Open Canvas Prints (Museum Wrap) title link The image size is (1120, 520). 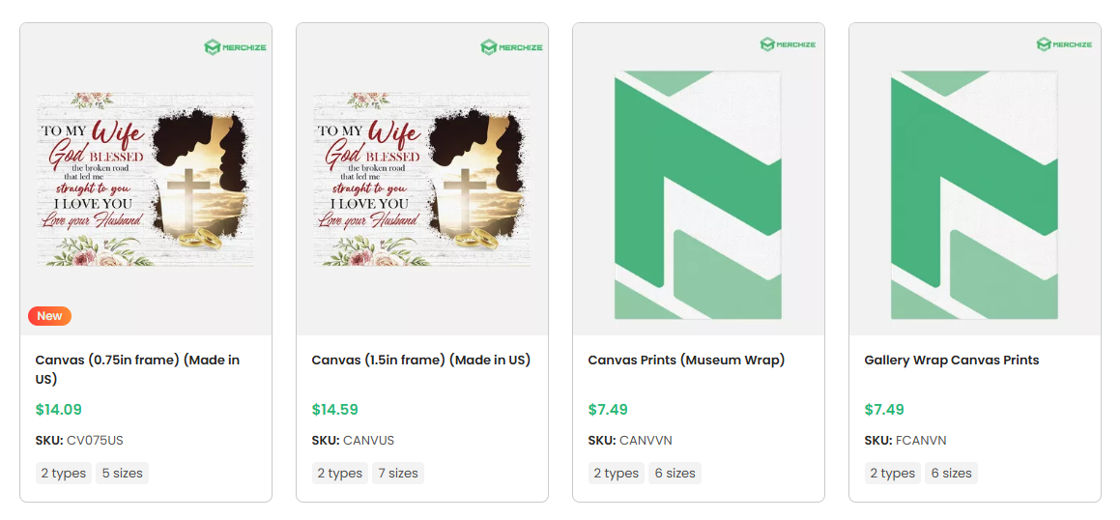(686, 360)
